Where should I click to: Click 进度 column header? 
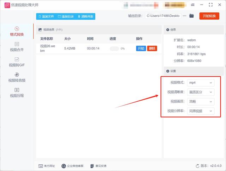pyautogui.click(x=113, y=39)
